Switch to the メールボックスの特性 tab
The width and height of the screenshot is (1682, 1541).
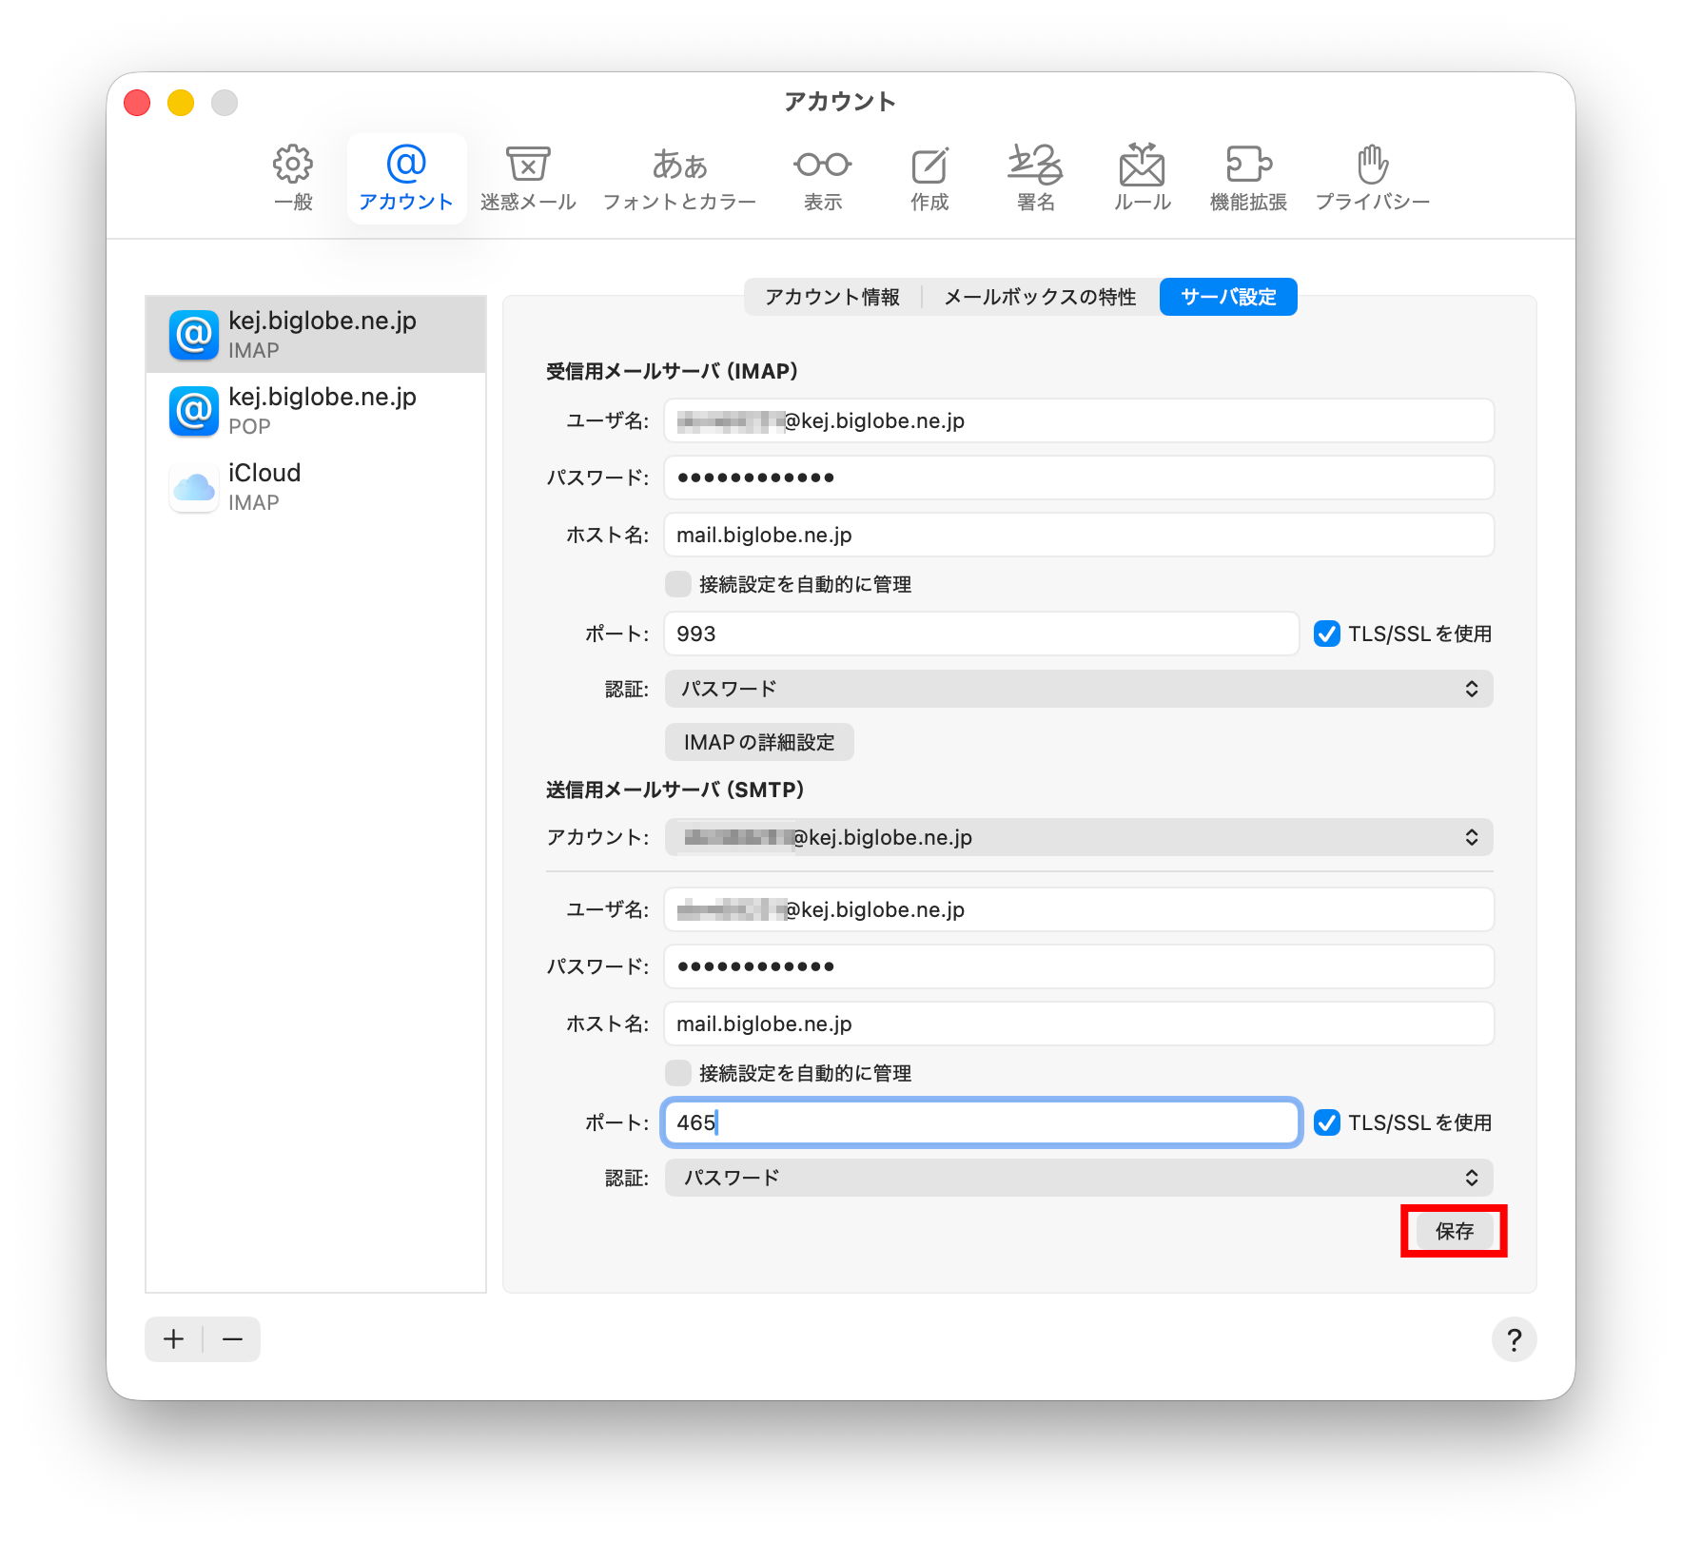coord(1040,297)
